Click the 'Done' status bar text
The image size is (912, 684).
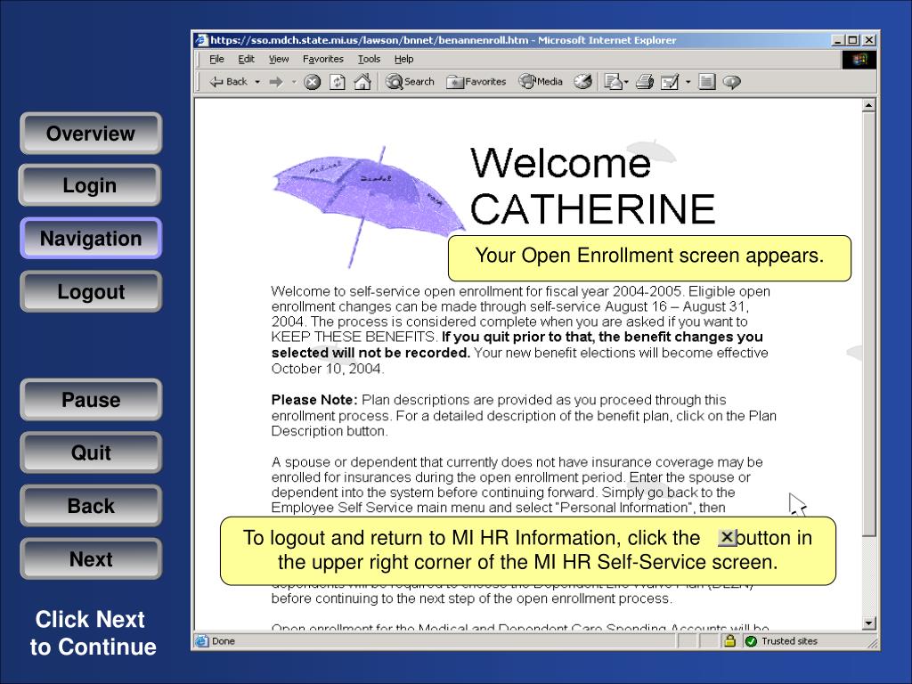point(224,641)
